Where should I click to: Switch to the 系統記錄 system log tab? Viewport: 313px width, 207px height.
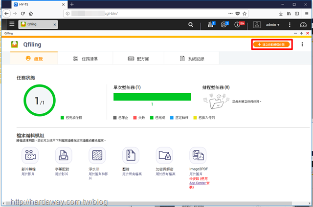[192, 59]
